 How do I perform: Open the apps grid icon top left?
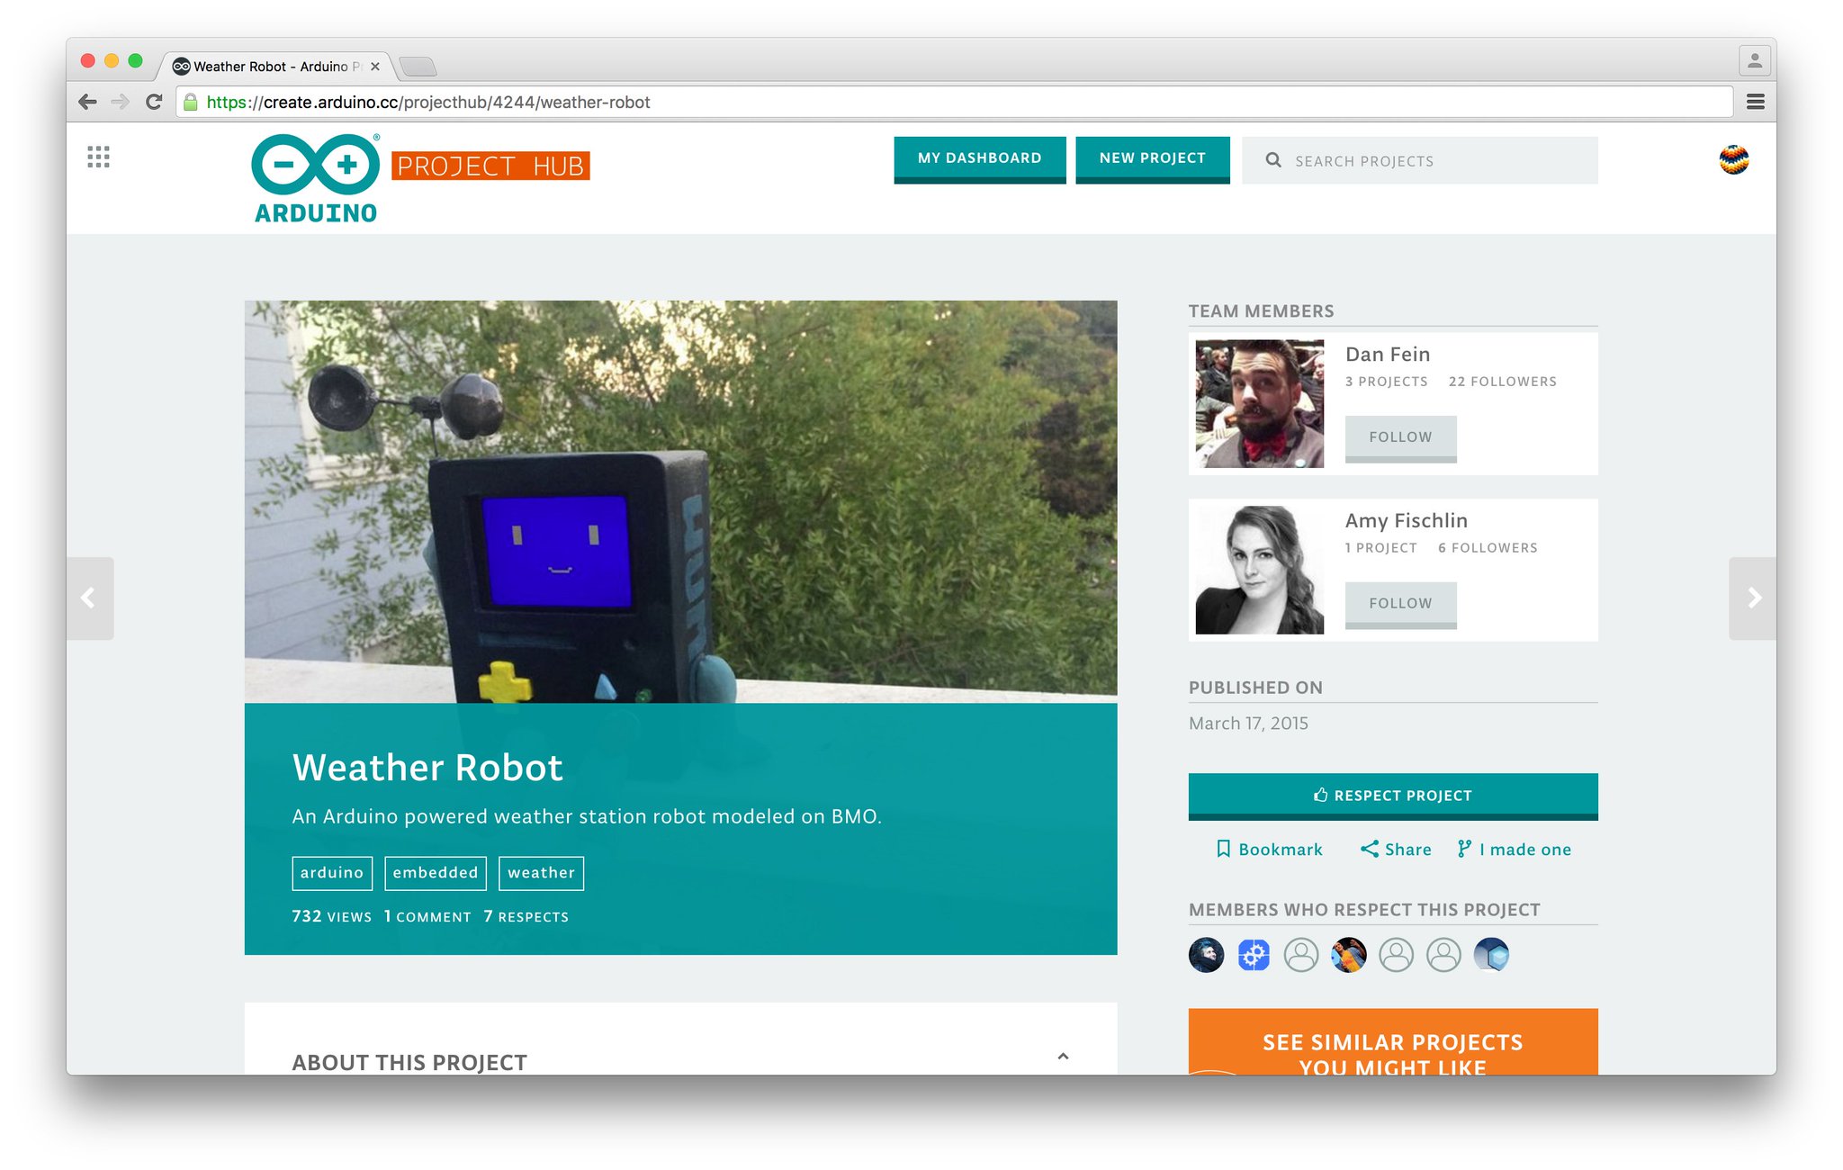point(97,157)
